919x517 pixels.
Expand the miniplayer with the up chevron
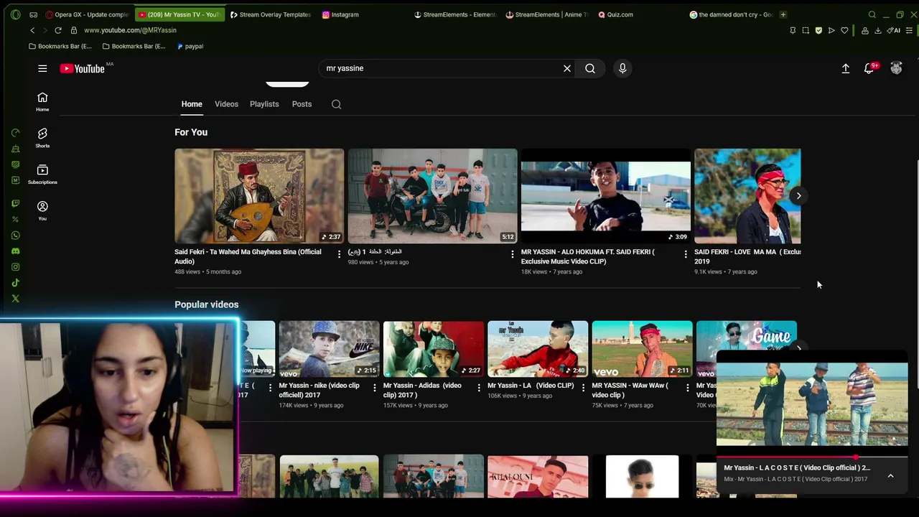pyautogui.click(x=890, y=475)
